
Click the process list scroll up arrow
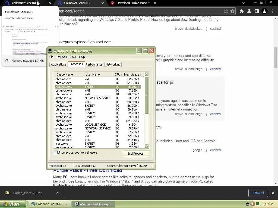click(146, 74)
